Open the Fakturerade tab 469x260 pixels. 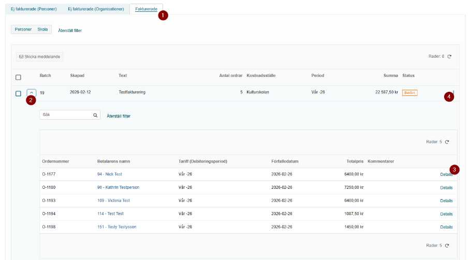(x=146, y=9)
